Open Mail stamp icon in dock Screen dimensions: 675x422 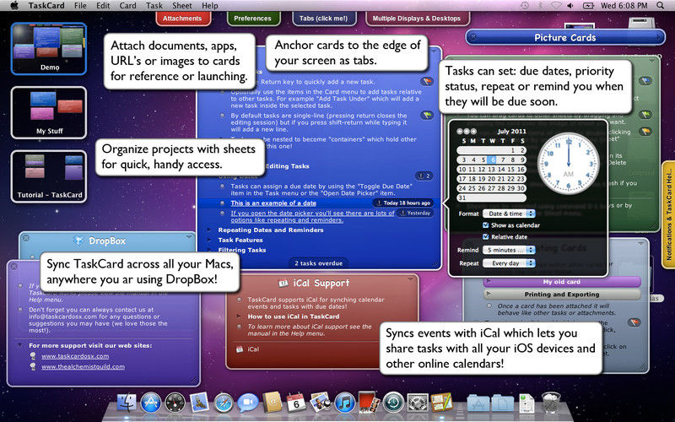coord(199,403)
